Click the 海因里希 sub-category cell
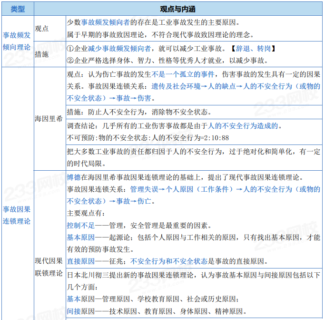Viewport: 325px width, 320px height. (49, 119)
